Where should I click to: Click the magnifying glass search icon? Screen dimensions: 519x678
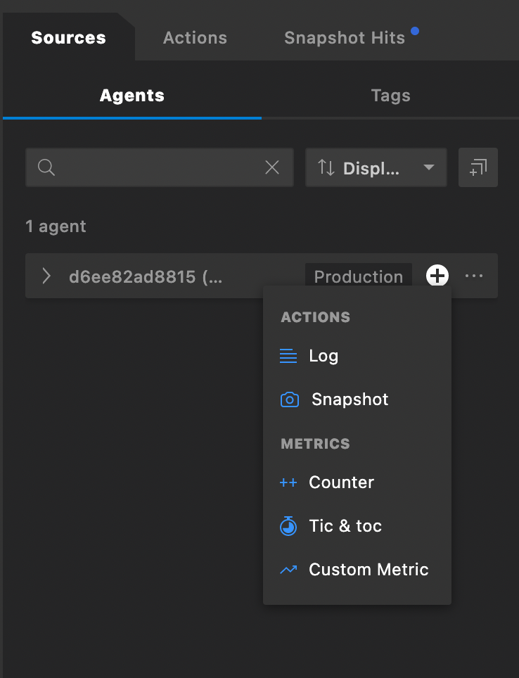pos(46,167)
